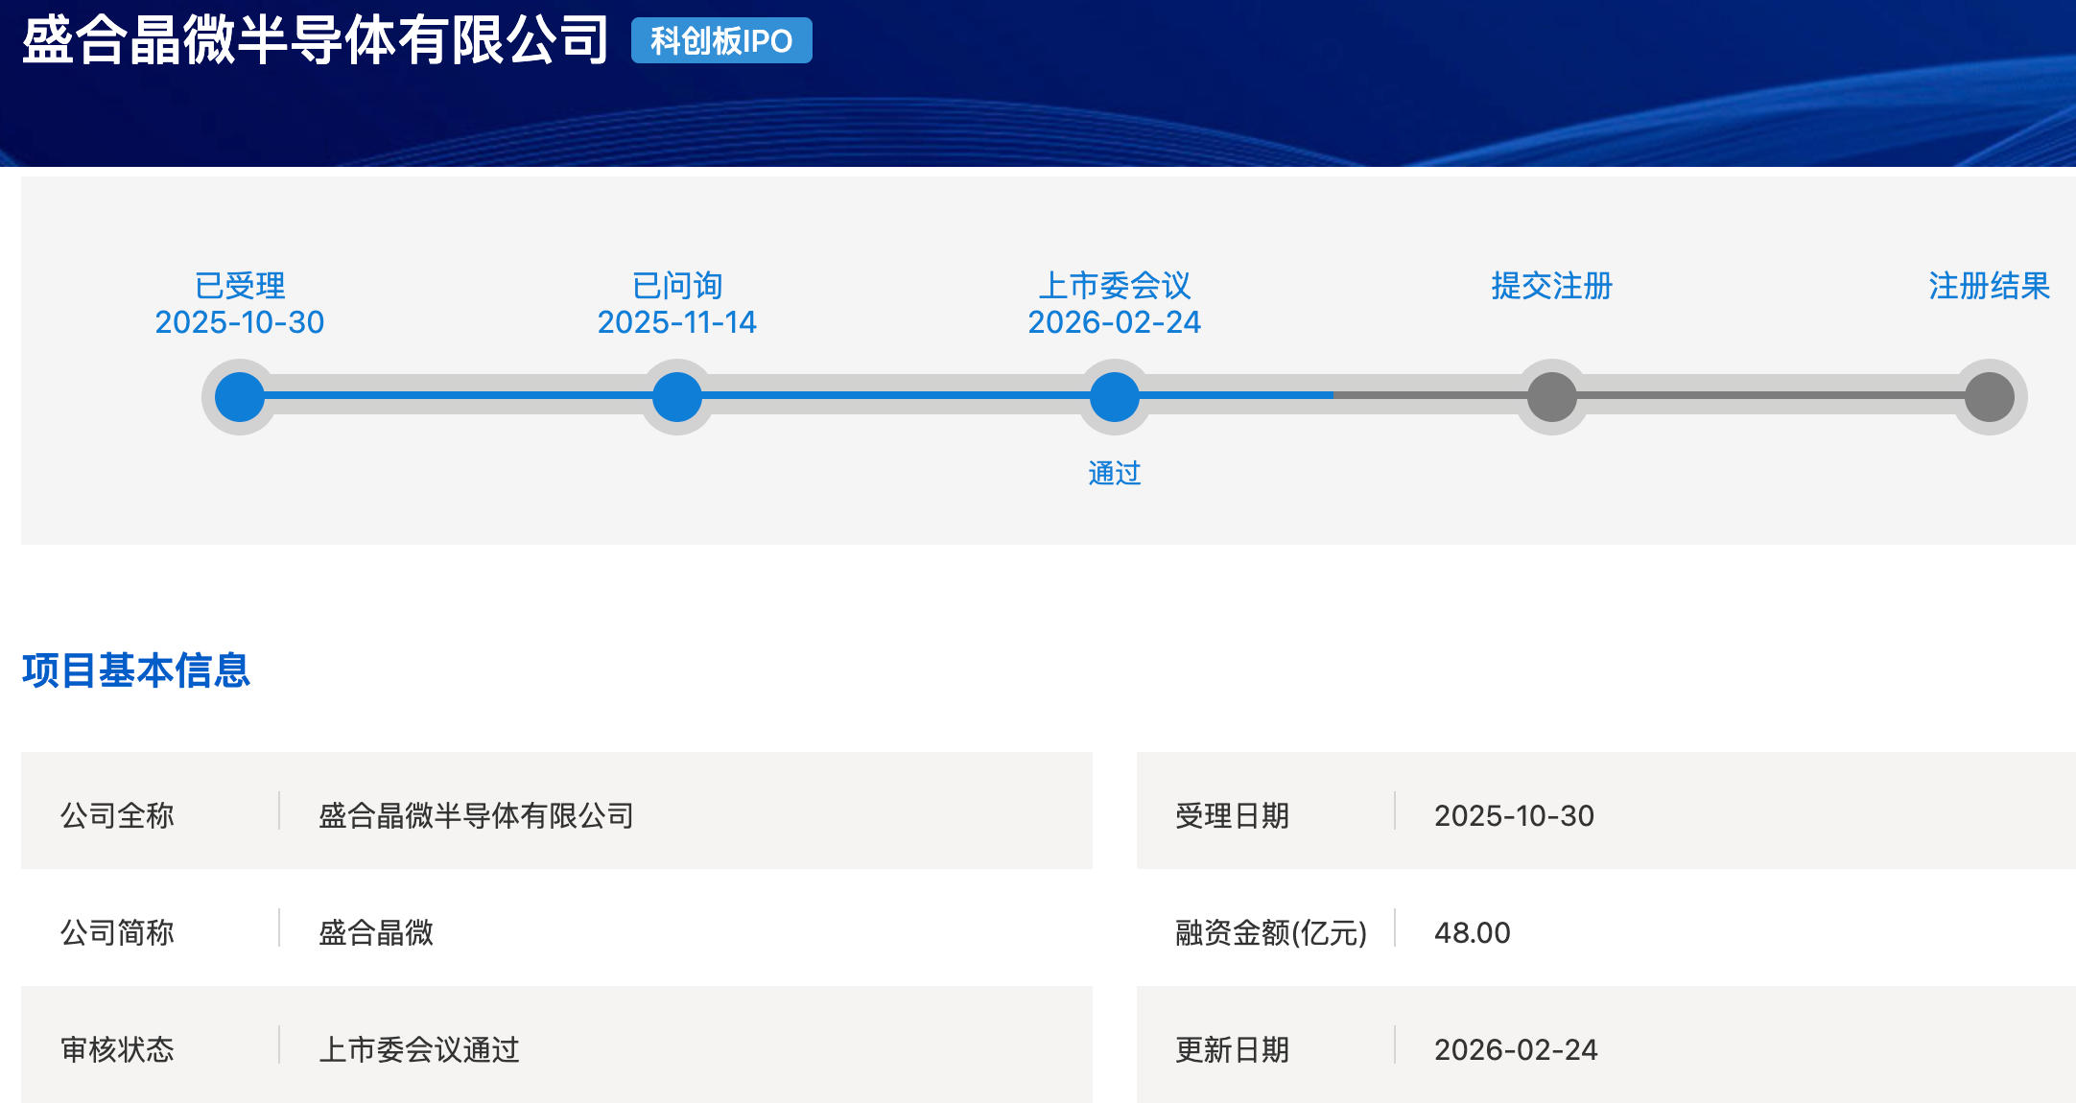Click the 已受理 stage label
This screenshot has width=2076, height=1103.
240,286
